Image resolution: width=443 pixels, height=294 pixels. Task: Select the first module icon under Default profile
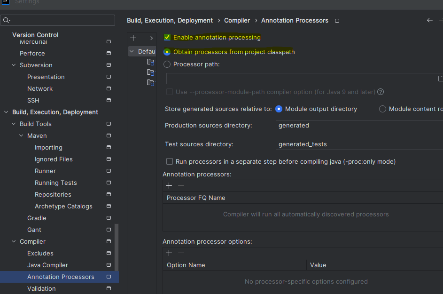tap(150, 61)
